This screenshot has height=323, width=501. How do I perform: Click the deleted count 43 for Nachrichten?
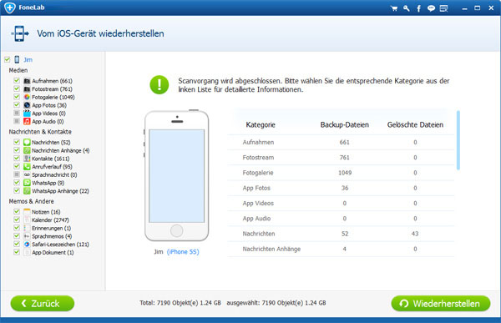click(415, 234)
